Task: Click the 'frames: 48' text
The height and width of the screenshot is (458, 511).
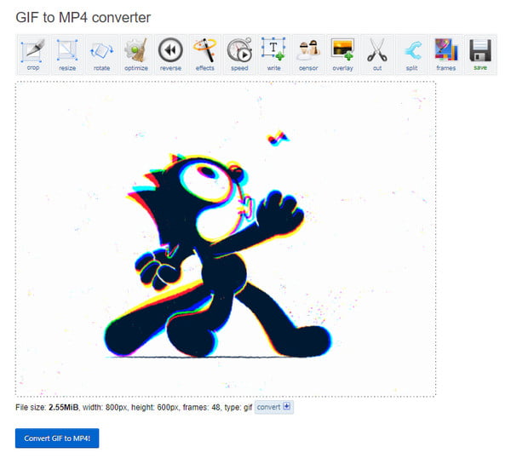Action: pyautogui.click(x=201, y=408)
